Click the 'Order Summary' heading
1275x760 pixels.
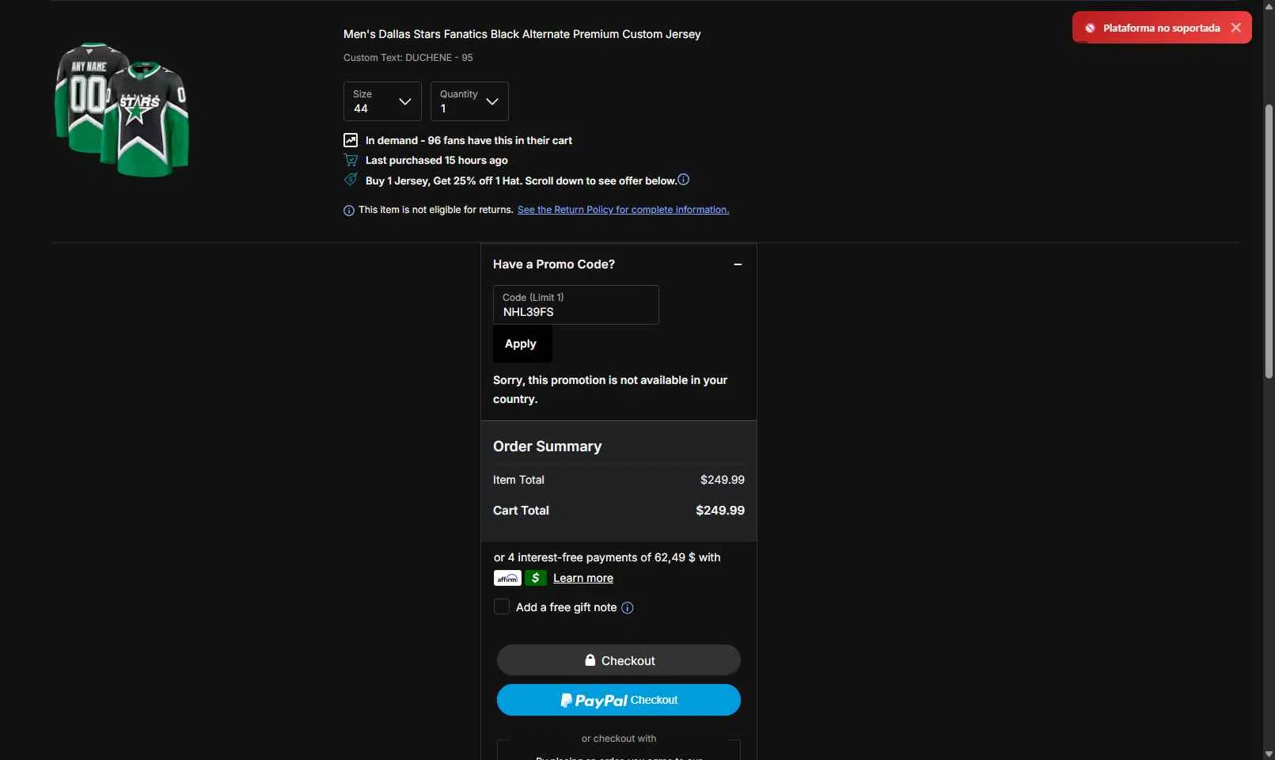(548, 446)
